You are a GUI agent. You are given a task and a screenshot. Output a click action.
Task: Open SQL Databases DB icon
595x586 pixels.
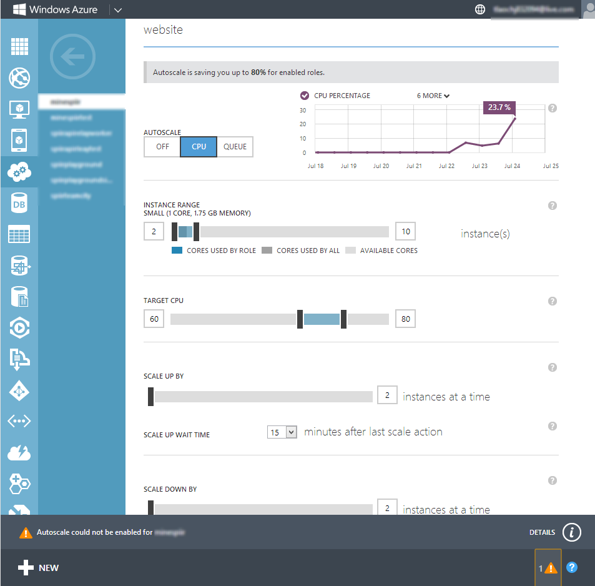(x=19, y=203)
